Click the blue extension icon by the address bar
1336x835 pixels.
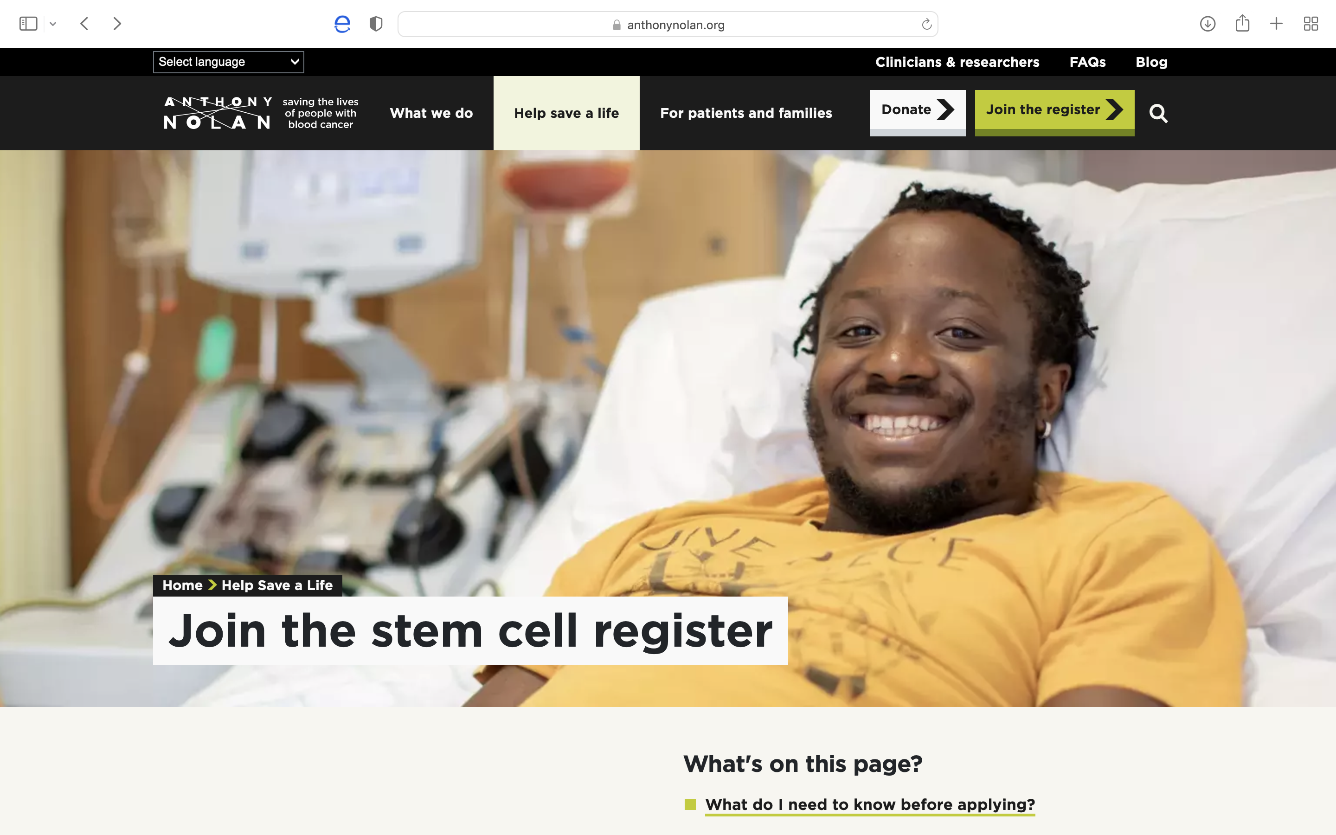tap(342, 24)
